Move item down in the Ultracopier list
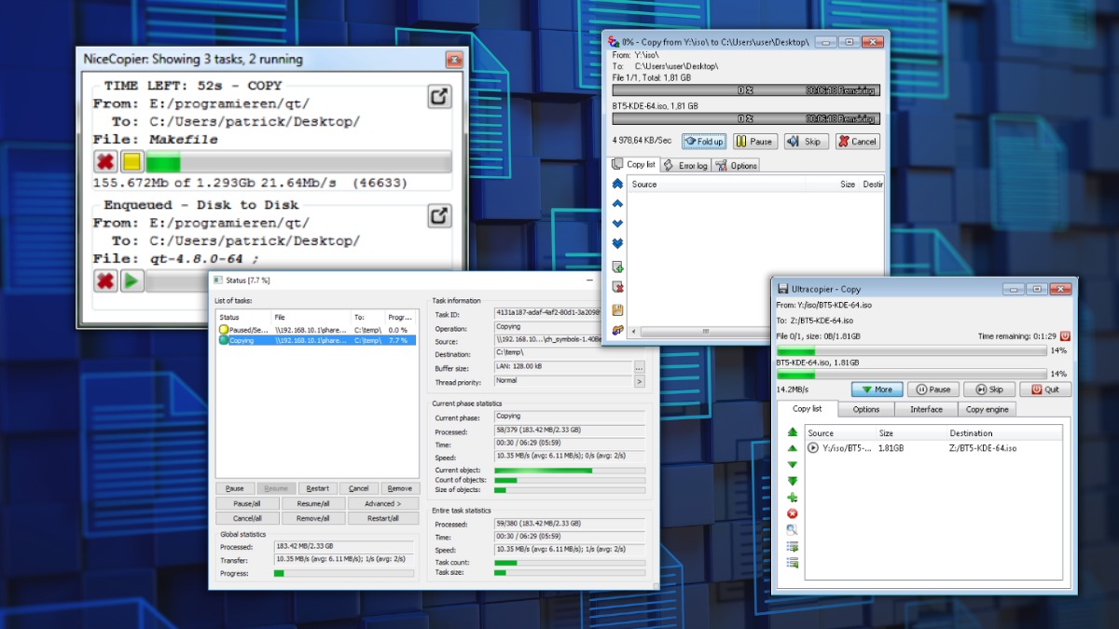 [x=793, y=465]
